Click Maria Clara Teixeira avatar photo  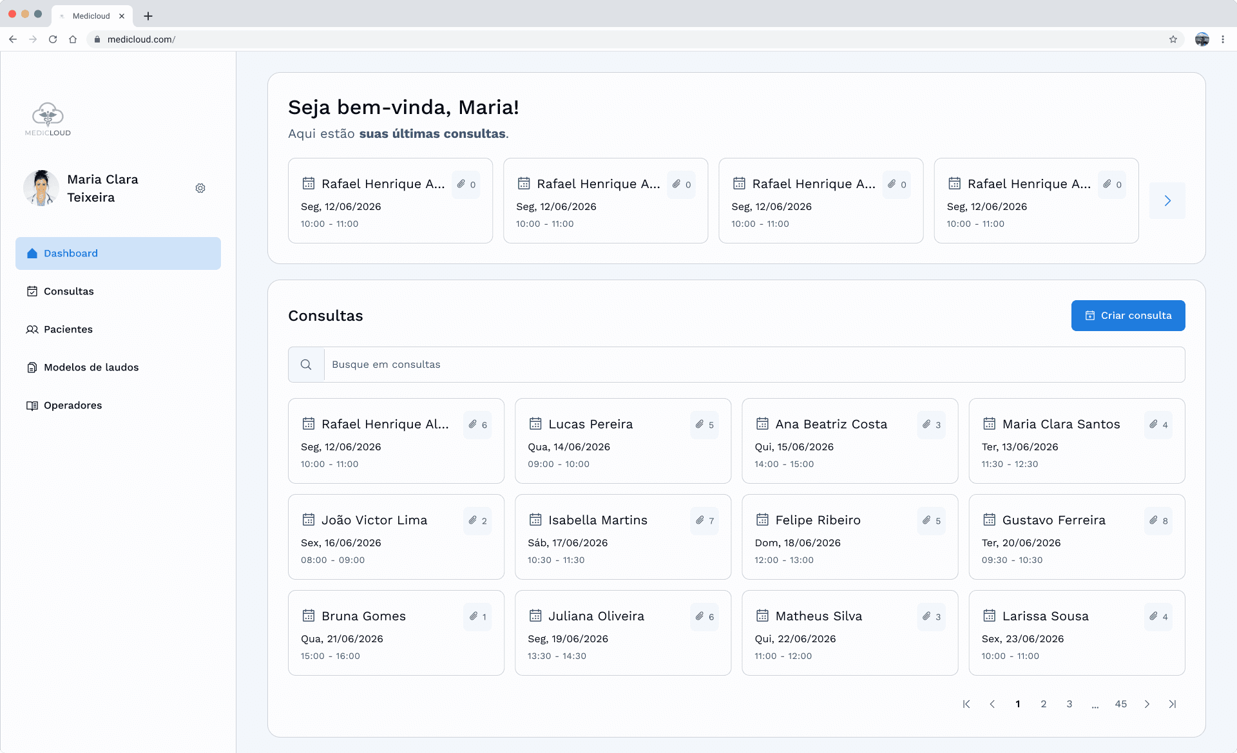click(41, 188)
